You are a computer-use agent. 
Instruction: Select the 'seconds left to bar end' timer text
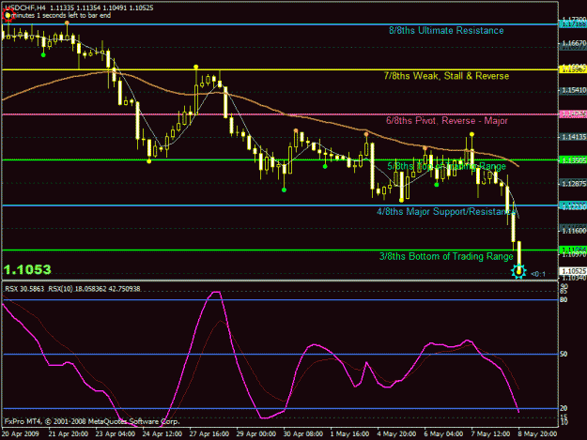tap(76, 16)
